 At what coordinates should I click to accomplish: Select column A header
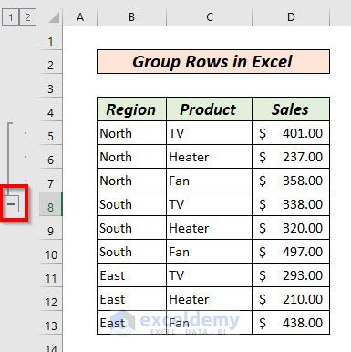80,17
